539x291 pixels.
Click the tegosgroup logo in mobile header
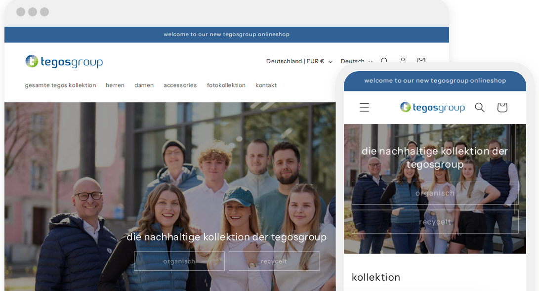432,107
